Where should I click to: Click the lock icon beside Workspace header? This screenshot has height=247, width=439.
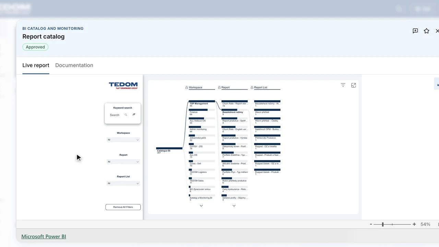pos(187,87)
